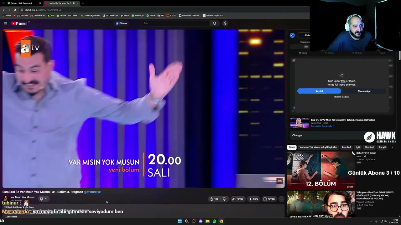Open the FUT Web App bookmark
This screenshot has height=225, width=401.
(x=111, y=15)
